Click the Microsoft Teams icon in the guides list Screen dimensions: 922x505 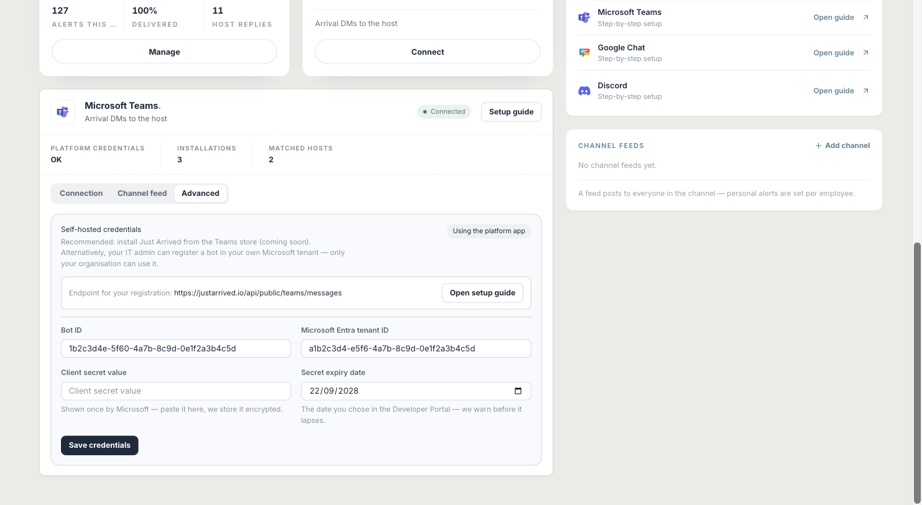(584, 17)
